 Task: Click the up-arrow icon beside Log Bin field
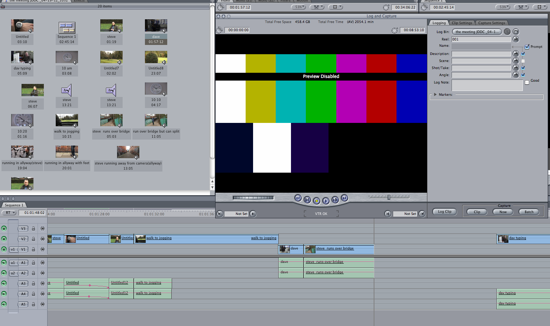click(507, 32)
